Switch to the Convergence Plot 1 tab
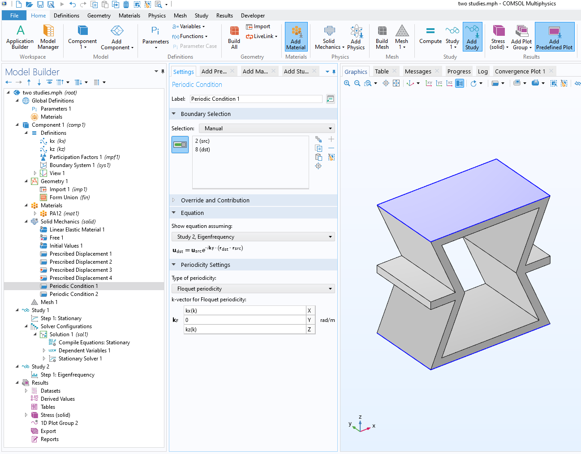581x454 pixels. [x=520, y=72]
